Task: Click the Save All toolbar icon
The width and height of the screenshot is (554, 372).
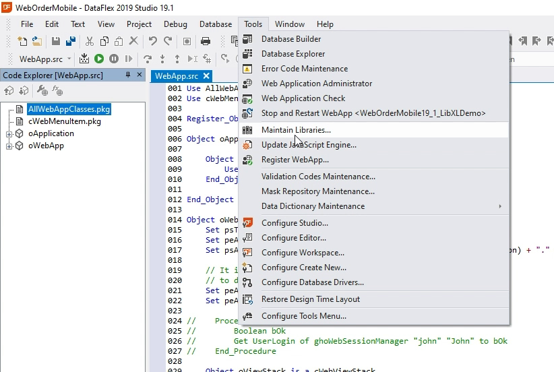Action: [x=69, y=42]
